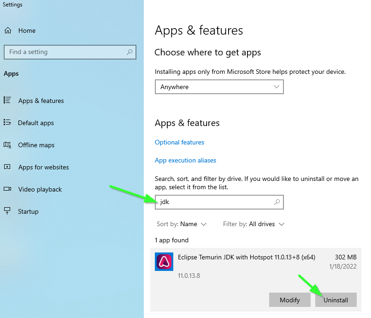
Task: Select Apps & features in sidebar
Action: pos(41,101)
